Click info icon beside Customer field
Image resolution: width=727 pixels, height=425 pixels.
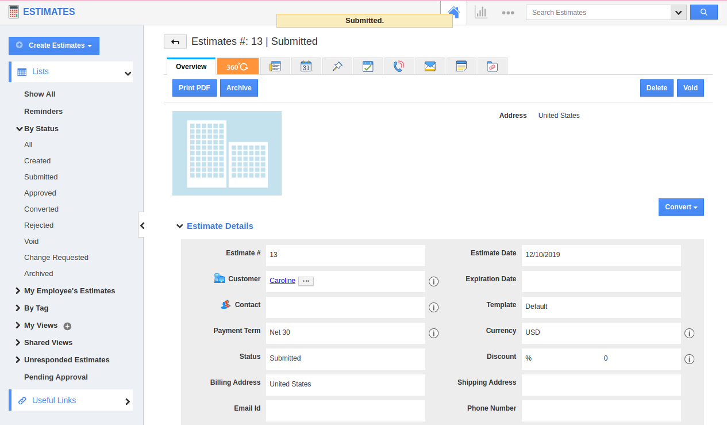(x=434, y=281)
